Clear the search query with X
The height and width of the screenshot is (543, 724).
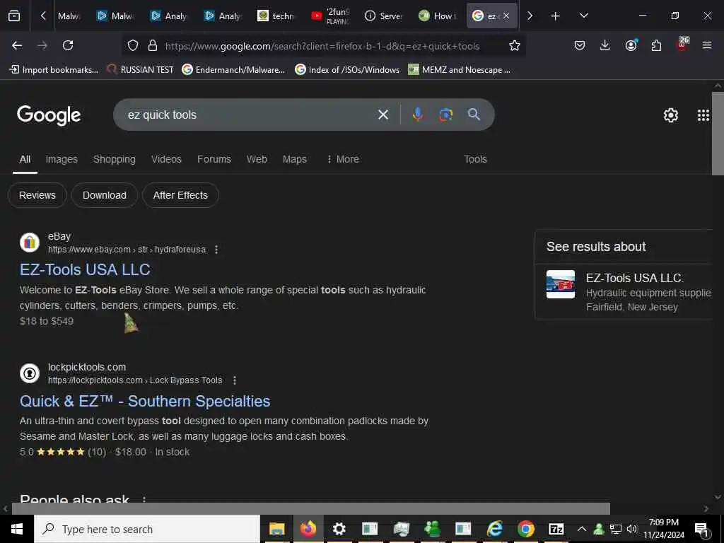(x=383, y=115)
